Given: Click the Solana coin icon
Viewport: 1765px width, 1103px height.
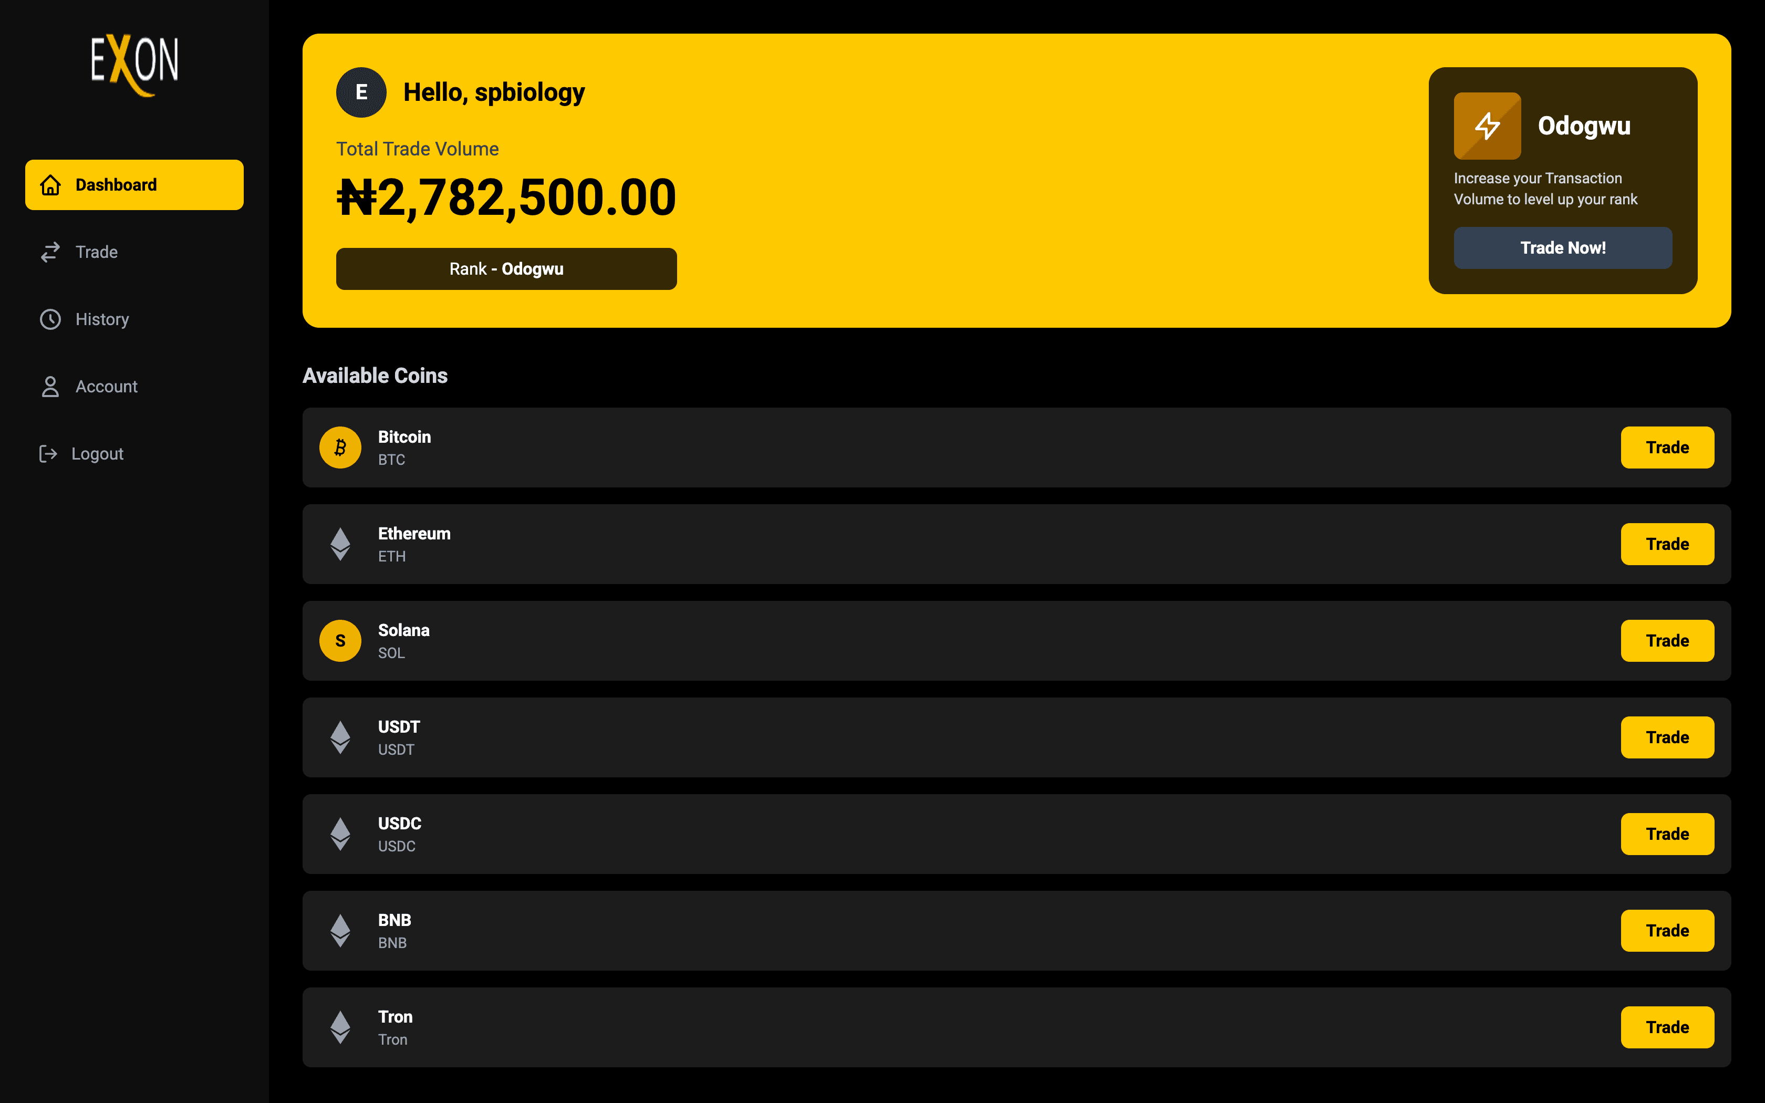Looking at the screenshot, I should [340, 640].
